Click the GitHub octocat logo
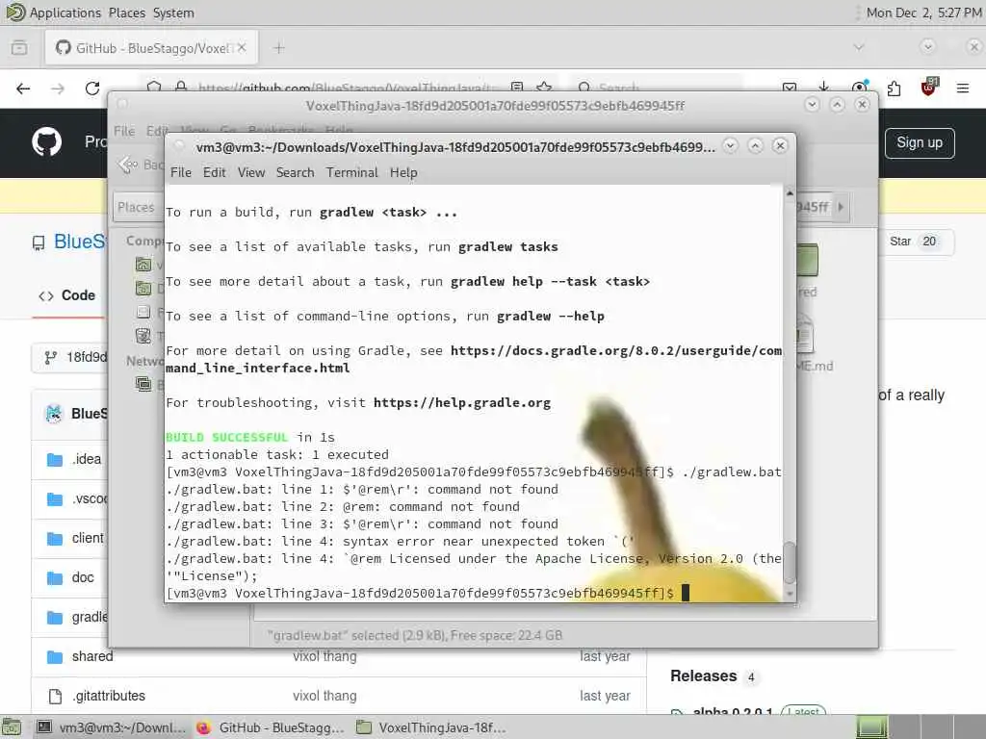The width and height of the screenshot is (986, 739). [47, 142]
